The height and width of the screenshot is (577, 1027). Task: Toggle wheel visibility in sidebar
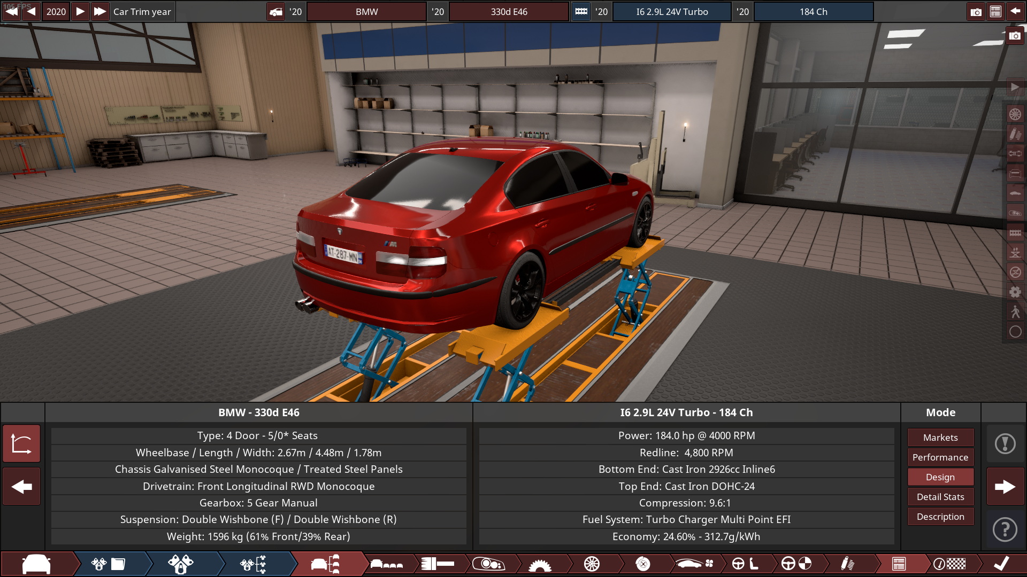tap(1015, 114)
